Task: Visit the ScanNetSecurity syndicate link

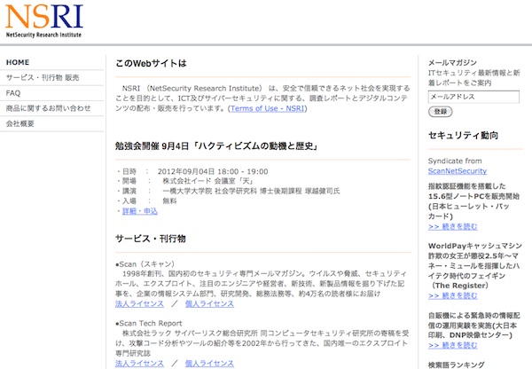Action: click(458, 169)
